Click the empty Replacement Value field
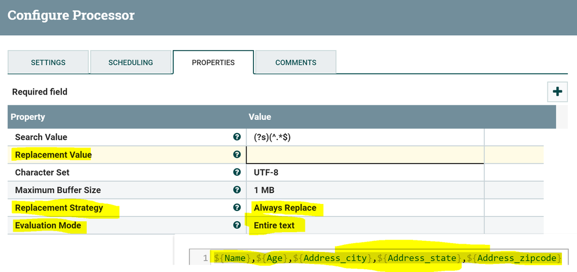This screenshot has width=577, height=272. click(365, 154)
